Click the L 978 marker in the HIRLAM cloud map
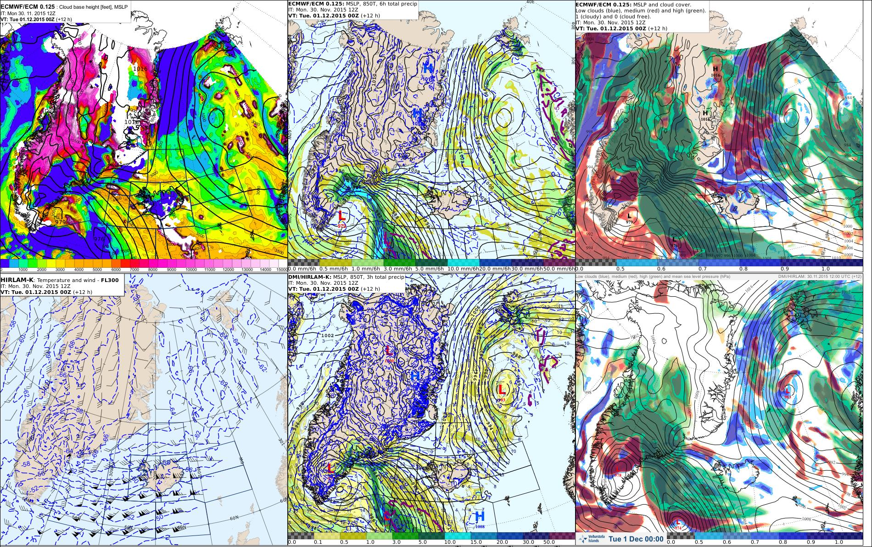 pyautogui.click(x=618, y=471)
